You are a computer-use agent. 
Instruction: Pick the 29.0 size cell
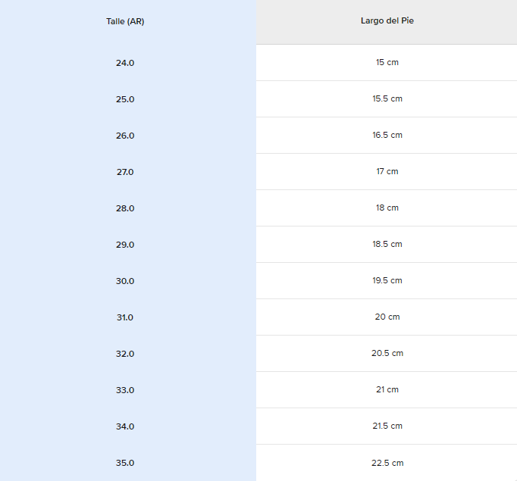pyautogui.click(x=125, y=245)
